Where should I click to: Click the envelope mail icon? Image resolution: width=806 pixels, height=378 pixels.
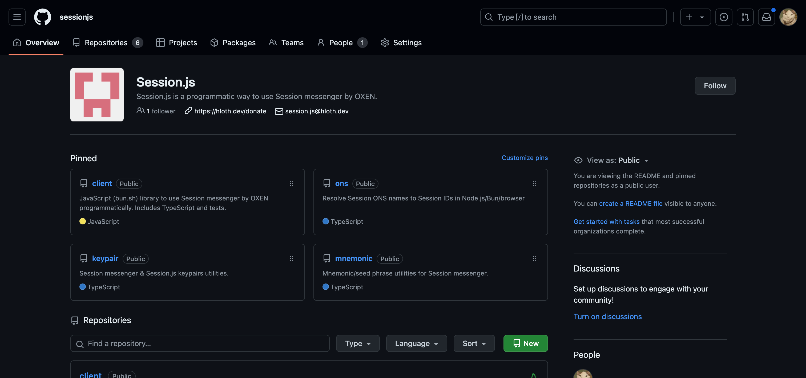click(x=279, y=111)
